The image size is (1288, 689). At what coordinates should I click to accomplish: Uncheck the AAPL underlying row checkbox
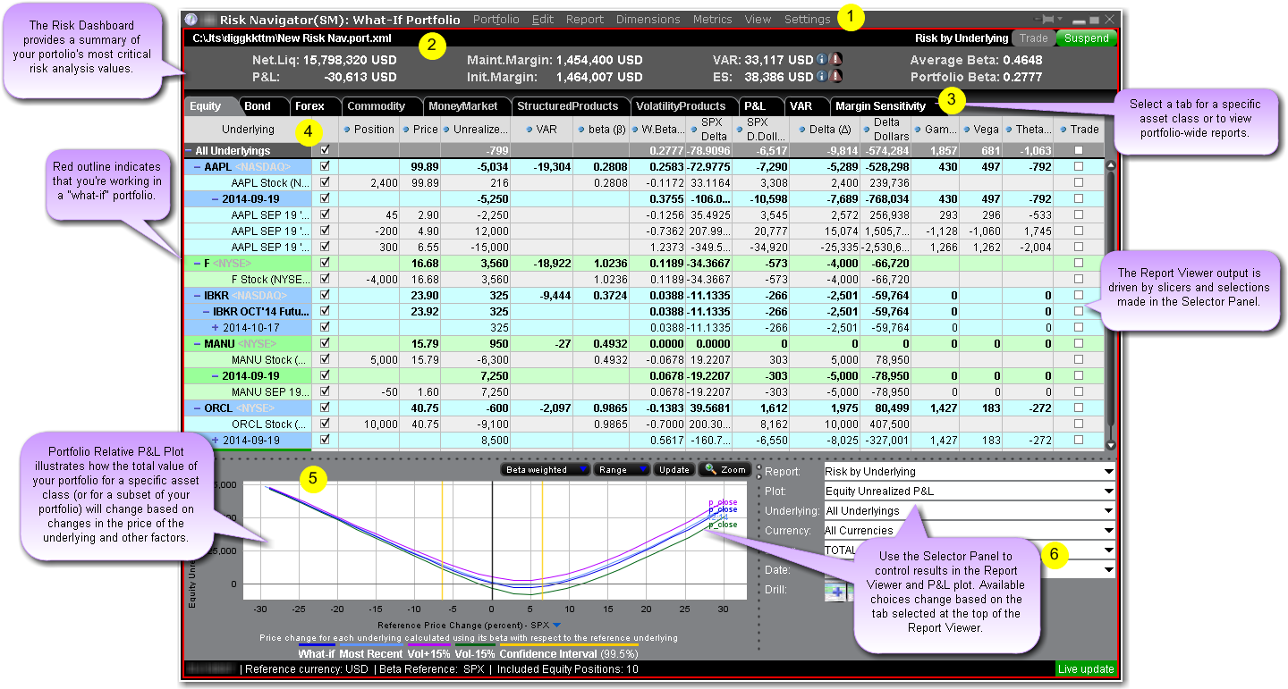325,166
